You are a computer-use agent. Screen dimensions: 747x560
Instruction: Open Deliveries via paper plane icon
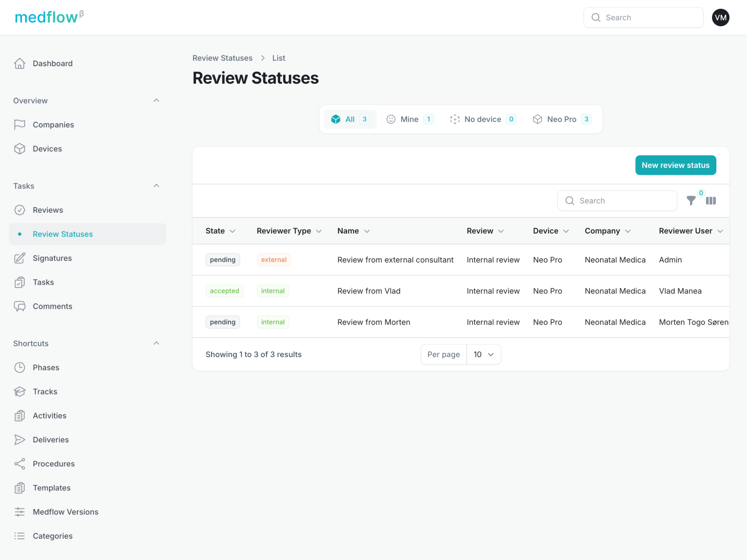[x=19, y=440]
